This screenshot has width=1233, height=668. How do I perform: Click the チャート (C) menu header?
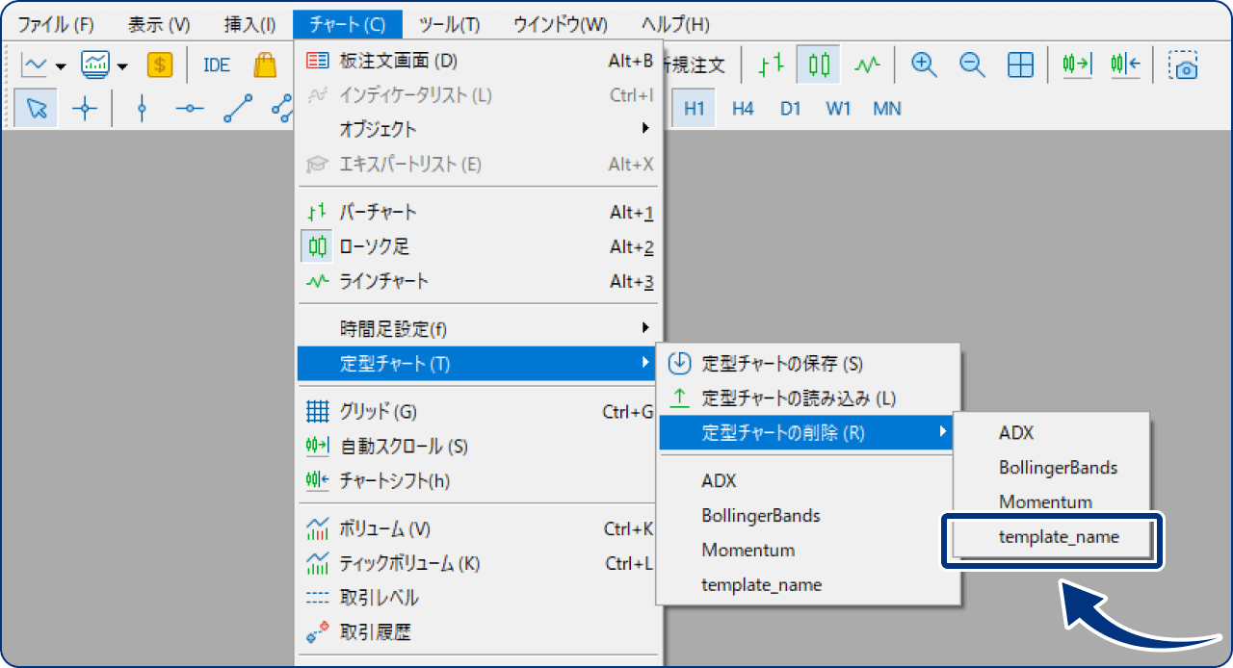pyautogui.click(x=347, y=24)
